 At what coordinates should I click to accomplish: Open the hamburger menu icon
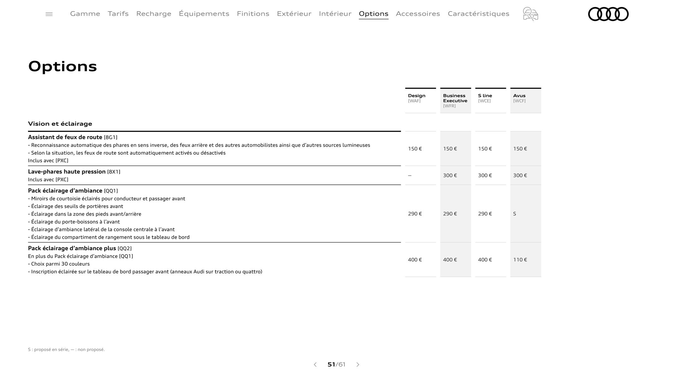[49, 14]
